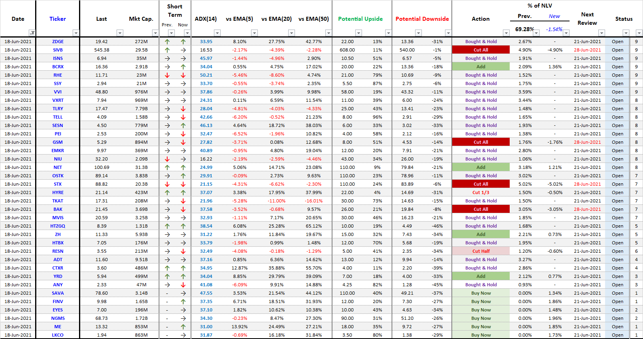
Task: Click the SAVA ticker link
Action: coord(58,293)
